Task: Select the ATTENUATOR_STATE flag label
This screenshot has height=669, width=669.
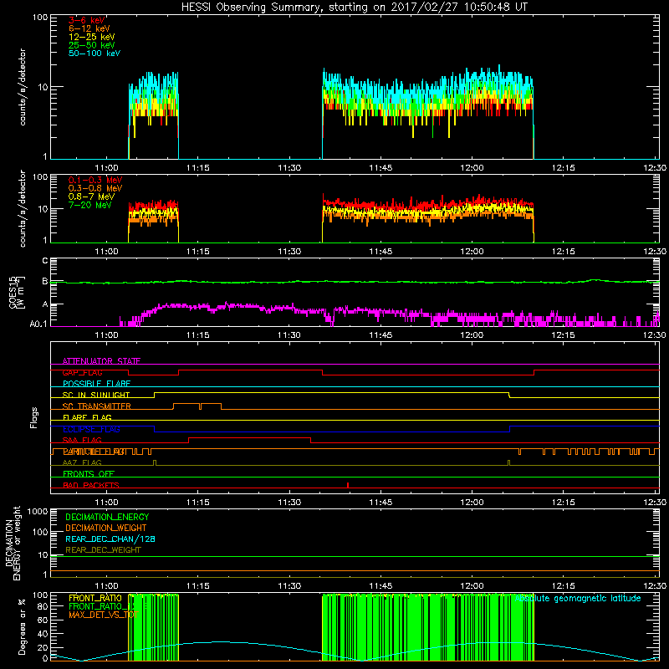Action: tap(101, 361)
